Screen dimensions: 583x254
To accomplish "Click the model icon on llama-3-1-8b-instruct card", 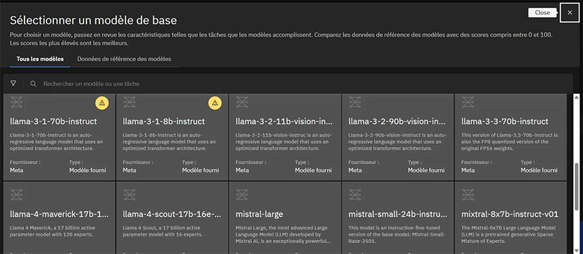I will tap(129, 102).
